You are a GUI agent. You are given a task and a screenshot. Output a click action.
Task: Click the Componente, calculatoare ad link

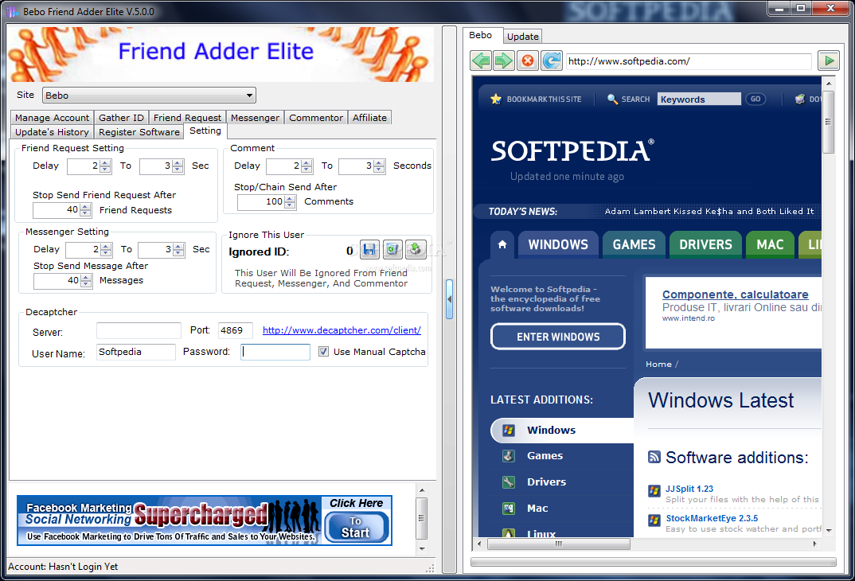tap(735, 294)
